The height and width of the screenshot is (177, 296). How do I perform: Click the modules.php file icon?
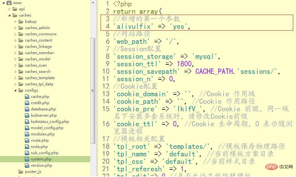27,134
